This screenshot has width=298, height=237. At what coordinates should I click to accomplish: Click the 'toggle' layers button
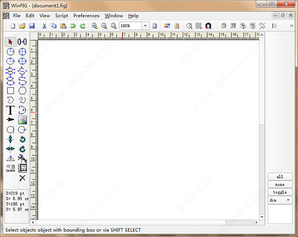(280, 192)
